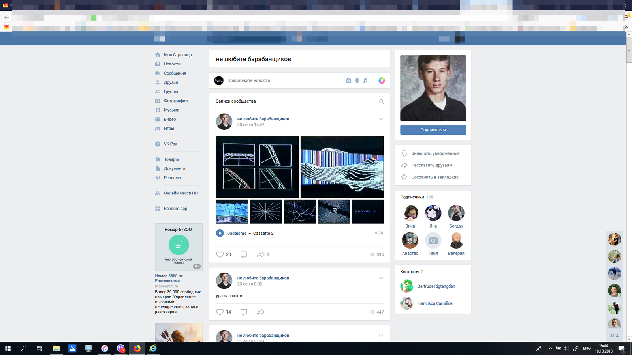
Task: Like the 'ура нас сотня' post
Action: [220, 312]
